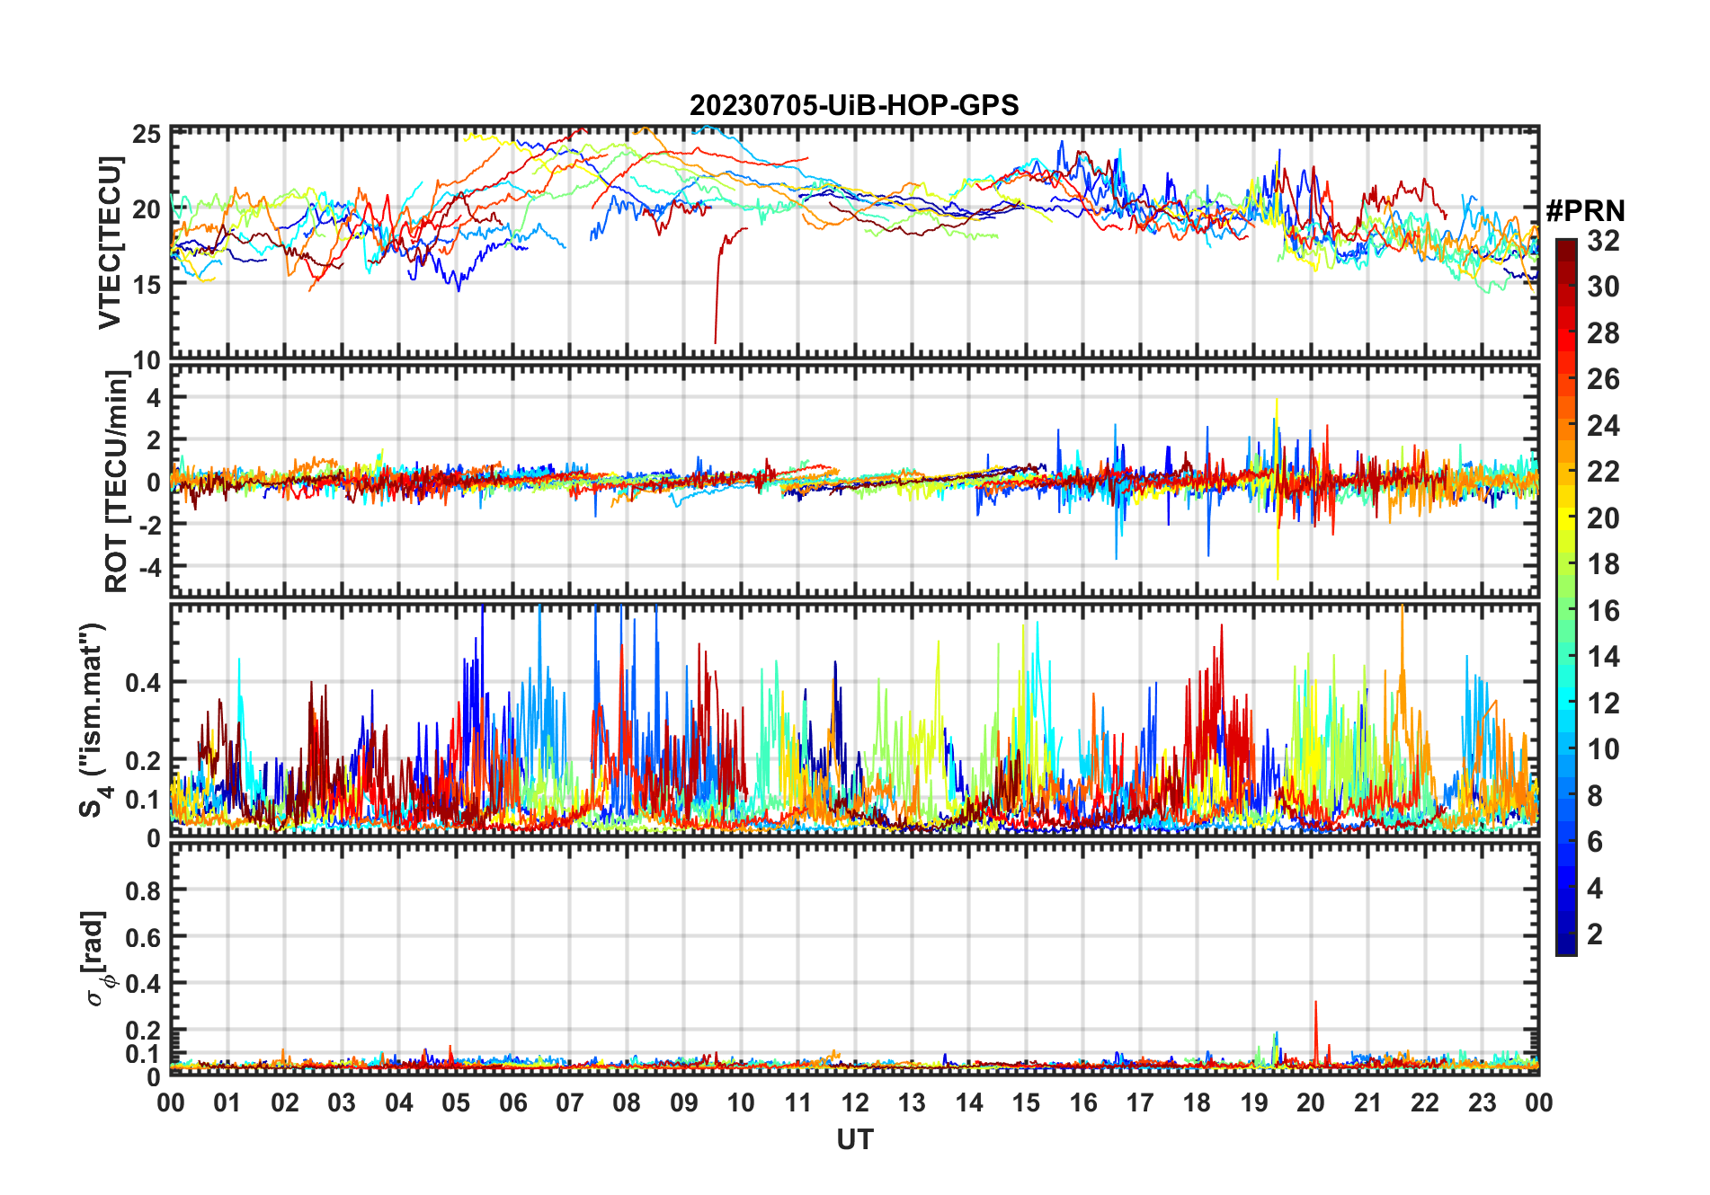Click the 21 hour tick on the UT axis
Viewport: 1710px width, 1195px height.
tap(1367, 1103)
